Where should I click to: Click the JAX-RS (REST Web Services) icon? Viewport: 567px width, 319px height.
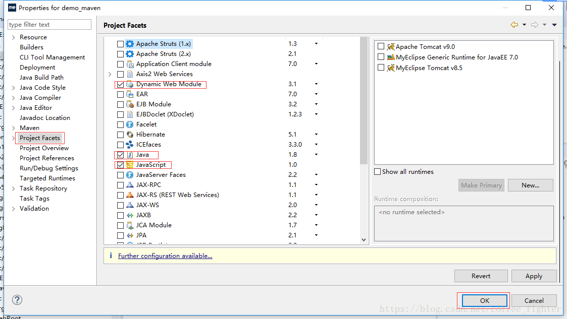(x=130, y=195)
